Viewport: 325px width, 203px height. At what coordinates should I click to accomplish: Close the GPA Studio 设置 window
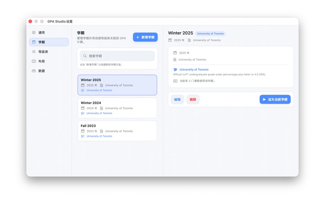tap(30, 22)
